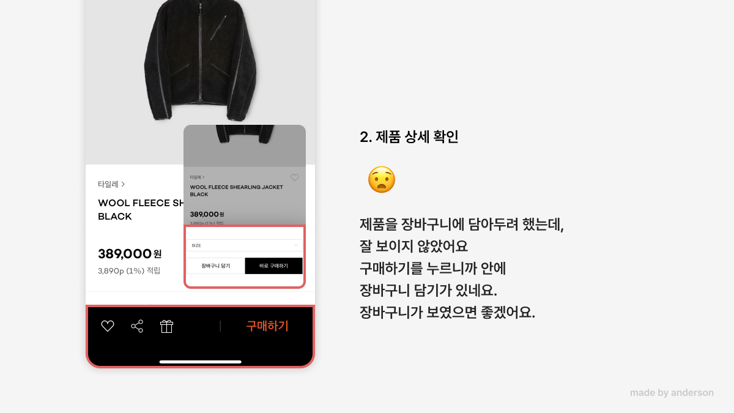This screenshot has width=734, height=413.
Task: Click the chevron arrow in the SIZE field
Action: tap(296, 245)
